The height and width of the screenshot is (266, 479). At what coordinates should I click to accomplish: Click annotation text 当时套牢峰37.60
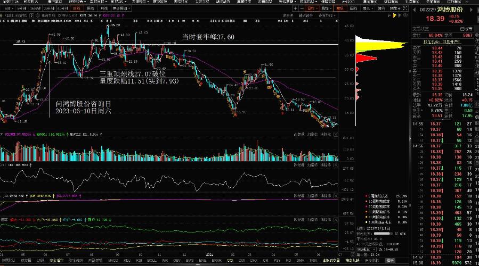208,37
